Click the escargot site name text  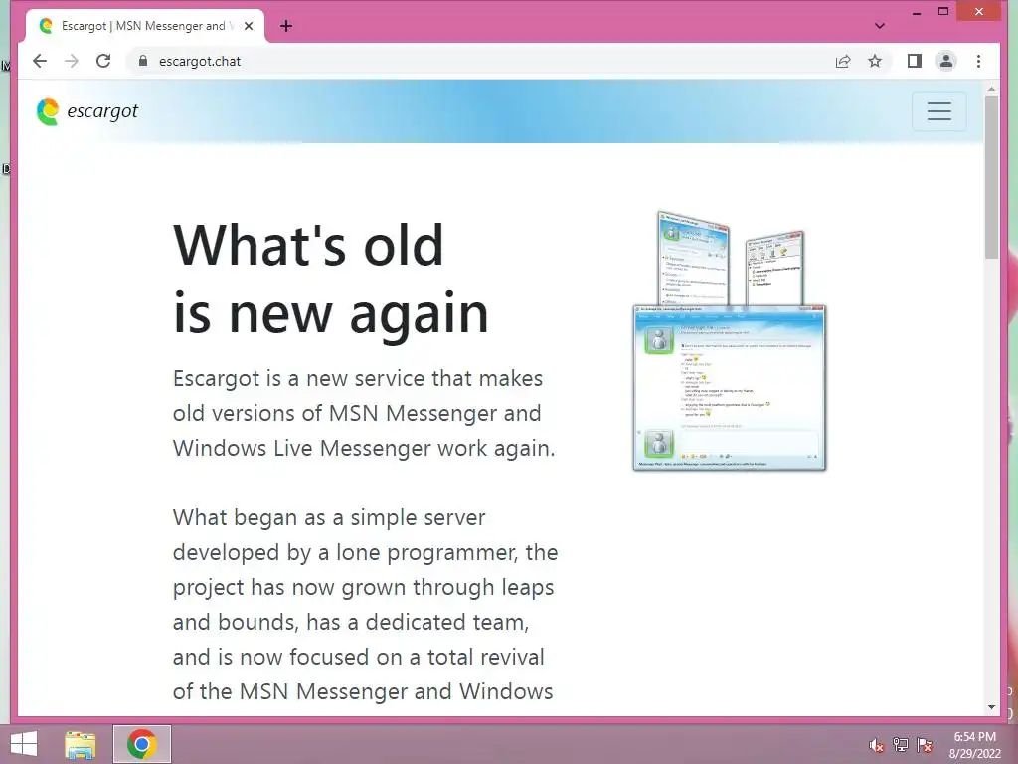(x=102, y=111)
